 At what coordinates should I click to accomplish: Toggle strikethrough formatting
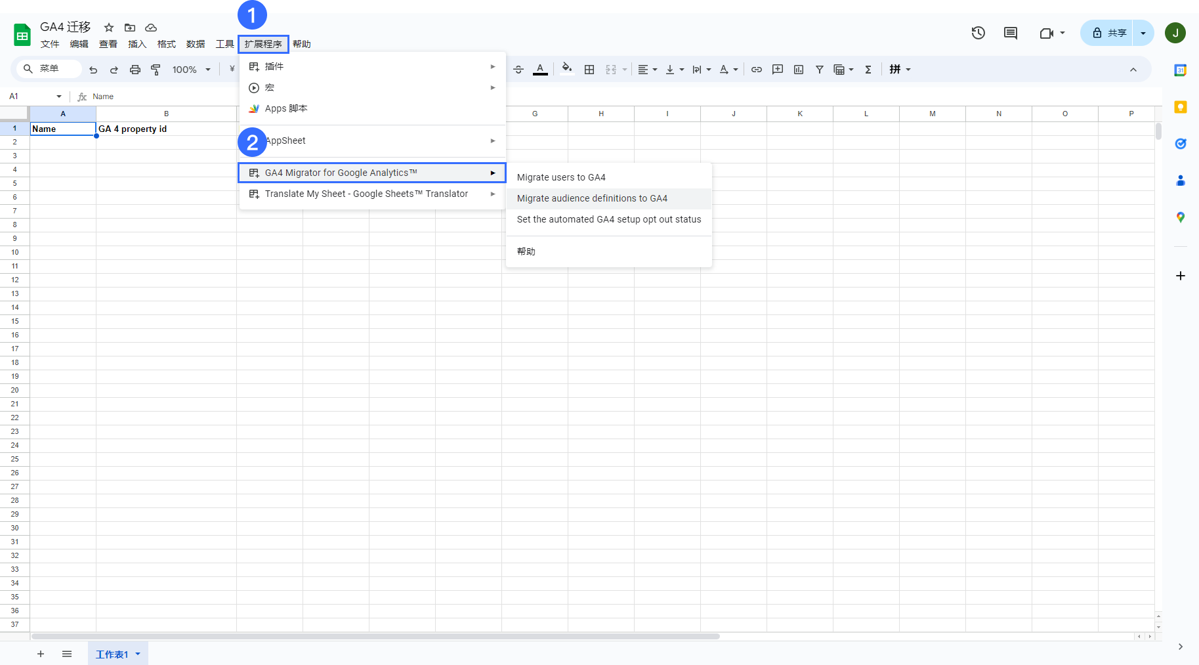point(518,70)
